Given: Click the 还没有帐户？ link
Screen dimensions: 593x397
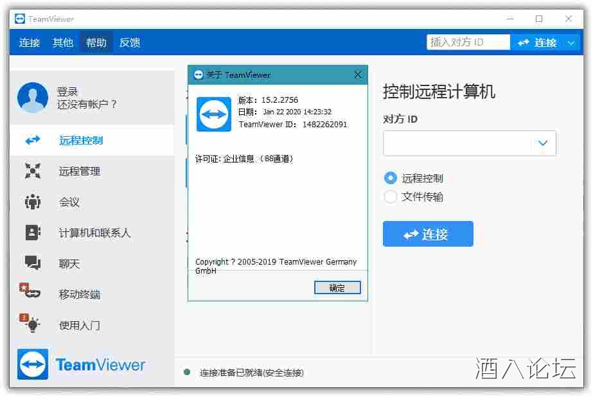Looking at the screenshot, I should click(87, 104).
